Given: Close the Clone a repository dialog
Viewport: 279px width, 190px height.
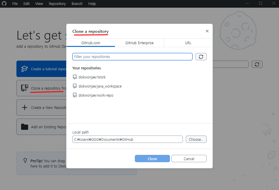Looking at the screenshot, I should click(207, 31).
